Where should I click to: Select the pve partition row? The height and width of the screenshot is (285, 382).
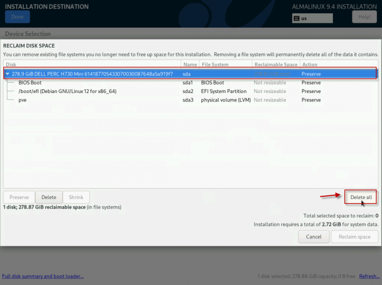pyautogui.click(x=191, y=100)
